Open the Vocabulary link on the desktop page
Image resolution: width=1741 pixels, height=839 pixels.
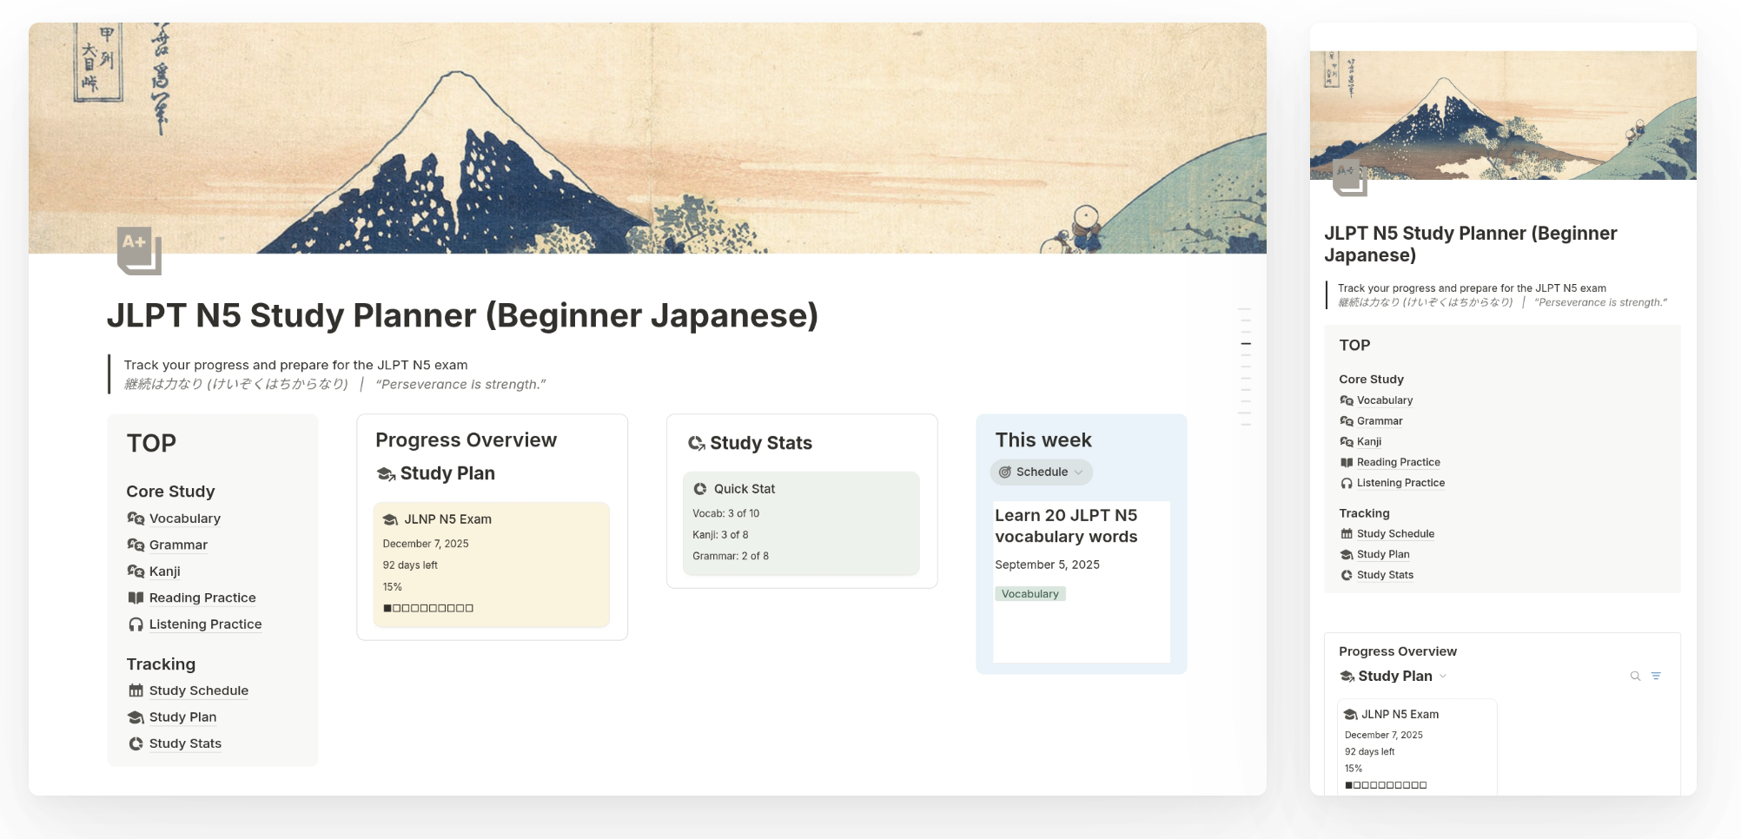click(185, 519)
